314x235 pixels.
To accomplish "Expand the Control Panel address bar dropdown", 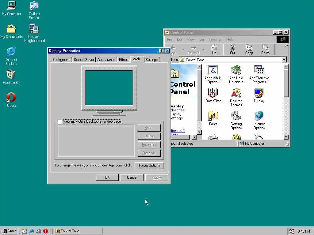I will coord(284,60).
